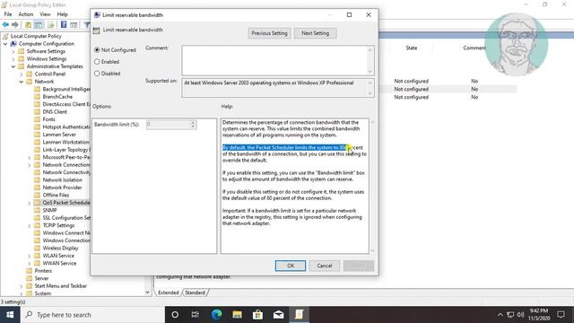Viewport: 574px width, 323px height.
Task: Toggle the Show/Hide Action Pane icon
Action: click(74, 24)
